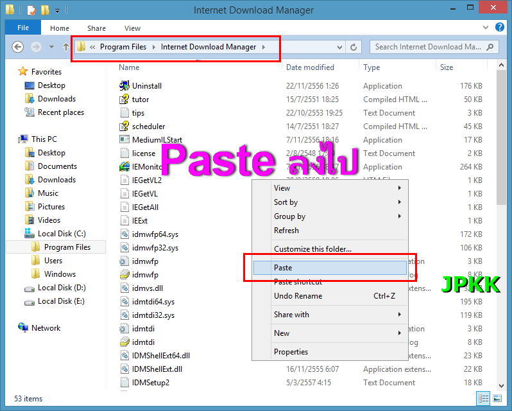Select the tutor help file icon

124,99
